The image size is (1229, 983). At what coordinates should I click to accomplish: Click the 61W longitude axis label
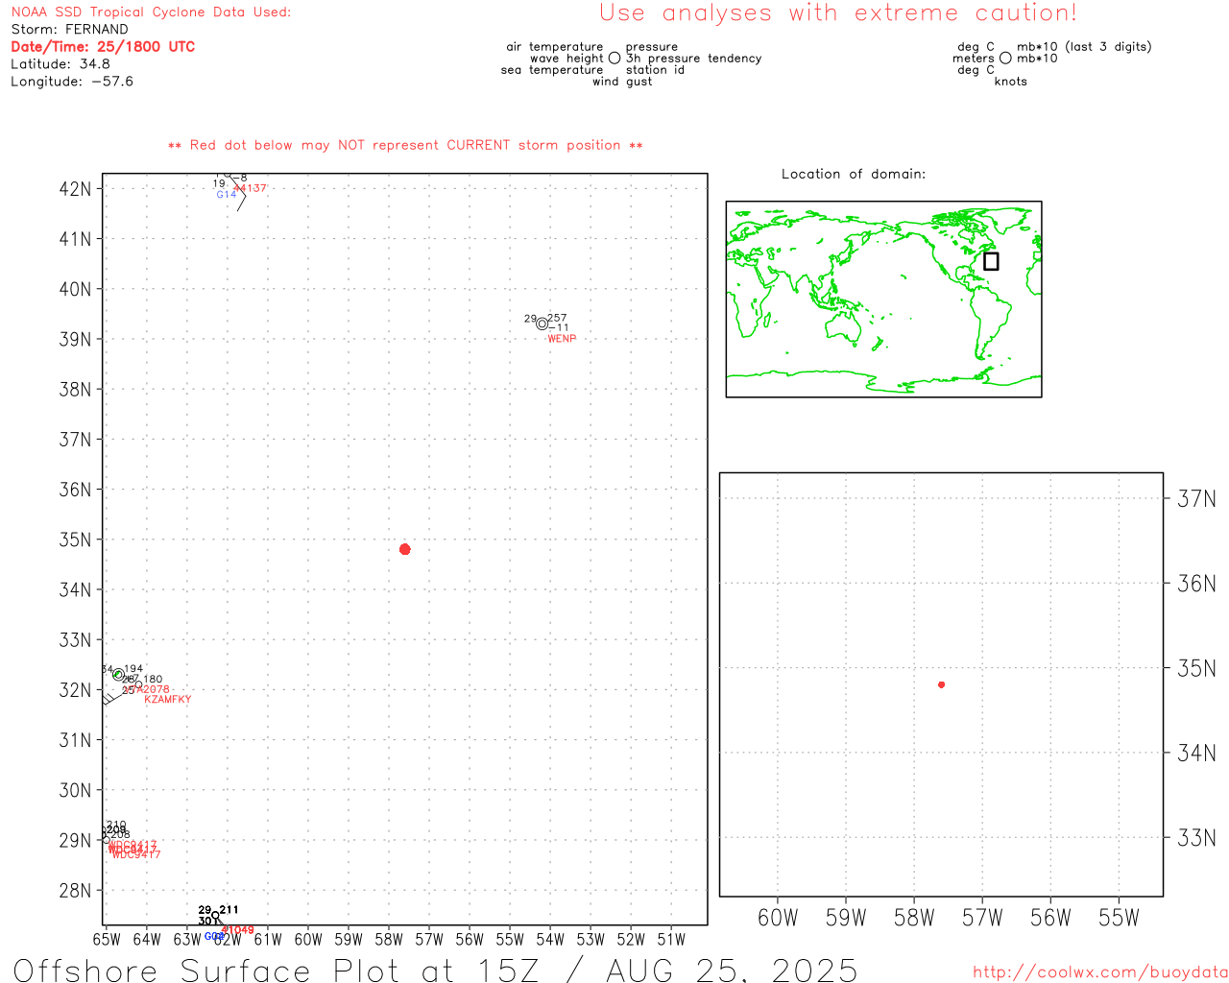click(x=268, y=940)
